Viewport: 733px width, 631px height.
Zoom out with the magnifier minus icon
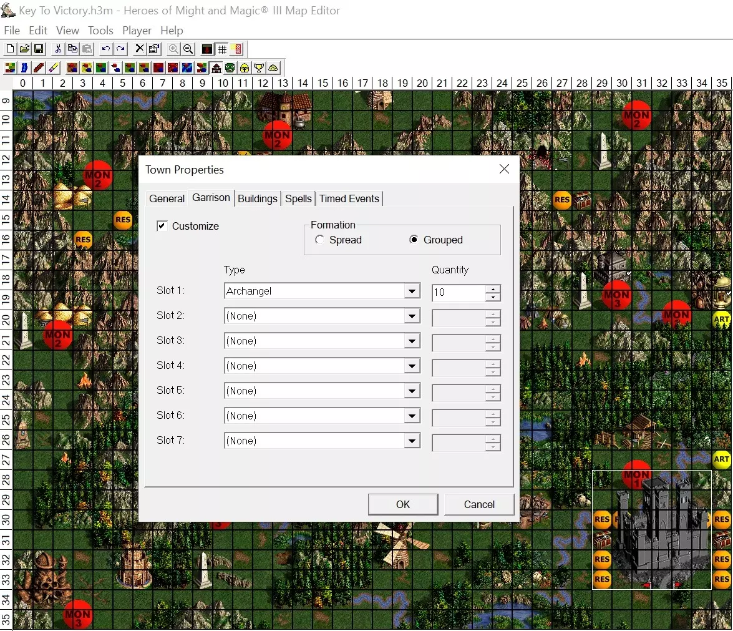pos(188,49)
